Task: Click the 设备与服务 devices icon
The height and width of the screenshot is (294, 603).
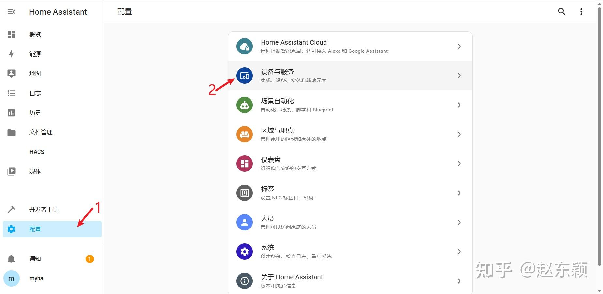Action: [x=245, y=76]
